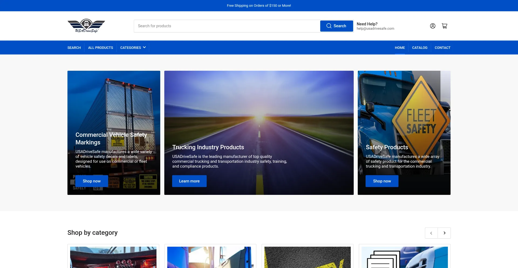Click the free shipping announcement bar

(x=259, y=6)
